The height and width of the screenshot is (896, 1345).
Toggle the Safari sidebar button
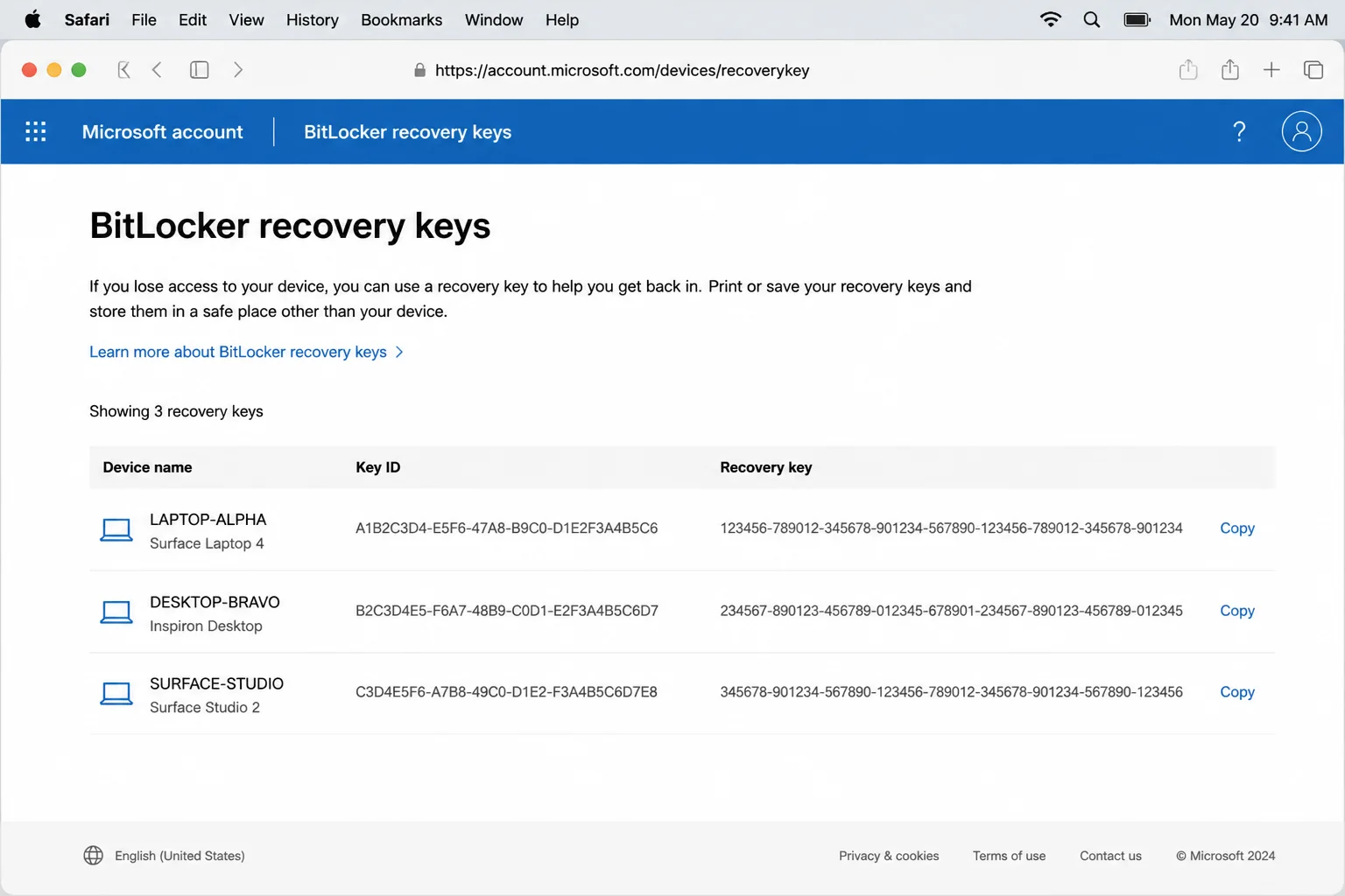(x=200, y=70)
